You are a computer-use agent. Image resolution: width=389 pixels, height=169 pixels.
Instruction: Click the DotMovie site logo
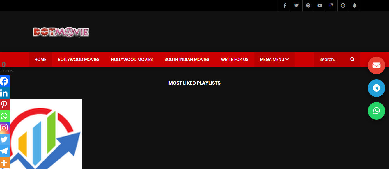tap(61, 32)
